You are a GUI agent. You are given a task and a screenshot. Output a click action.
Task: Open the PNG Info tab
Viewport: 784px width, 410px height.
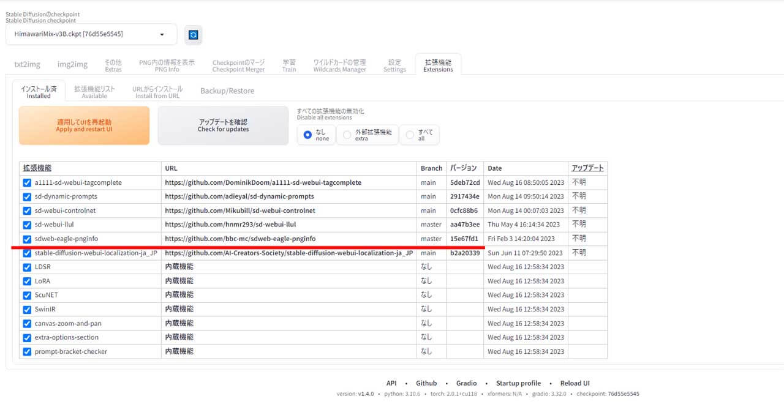point(167,65)
